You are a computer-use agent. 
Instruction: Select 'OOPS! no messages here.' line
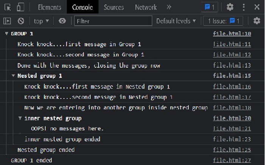(67, 129)
